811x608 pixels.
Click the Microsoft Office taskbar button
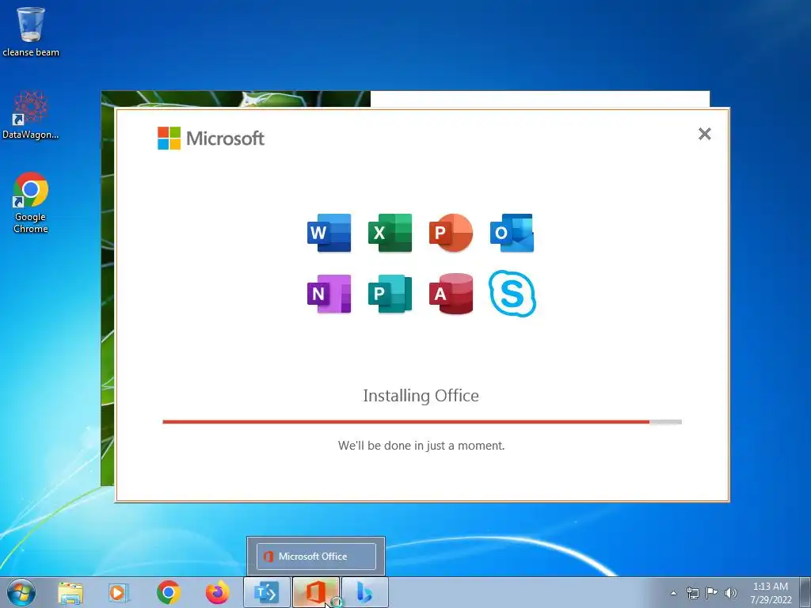coord(316,592)
